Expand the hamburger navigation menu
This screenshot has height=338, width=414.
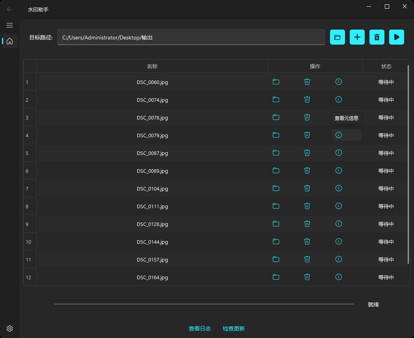10,25
